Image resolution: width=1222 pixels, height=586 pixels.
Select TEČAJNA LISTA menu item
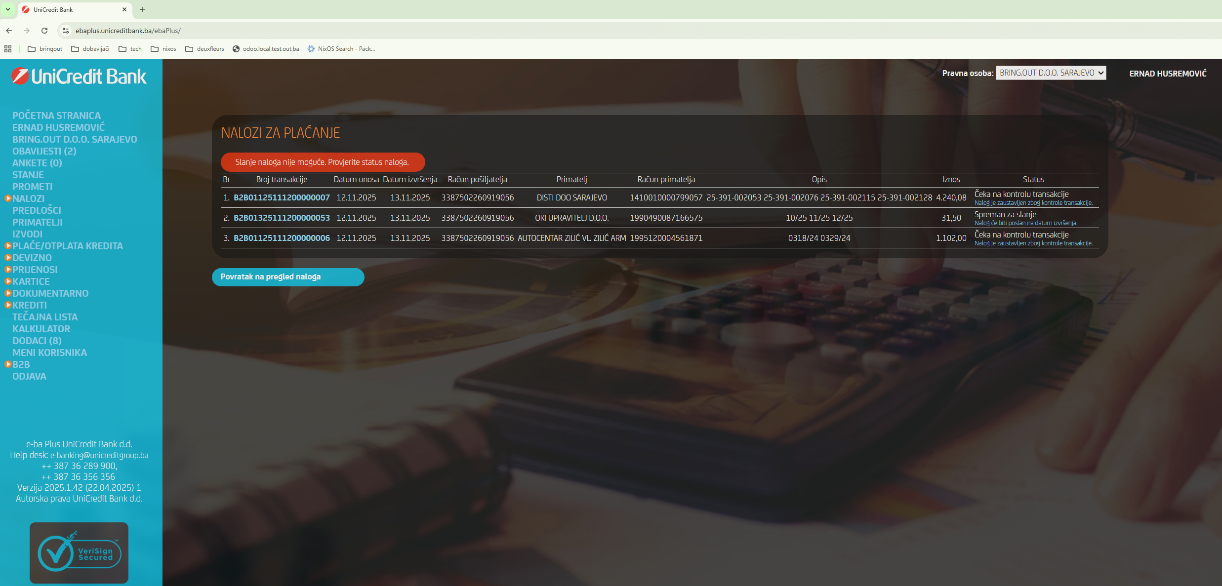pyautogui.click(x=45, y=317)
